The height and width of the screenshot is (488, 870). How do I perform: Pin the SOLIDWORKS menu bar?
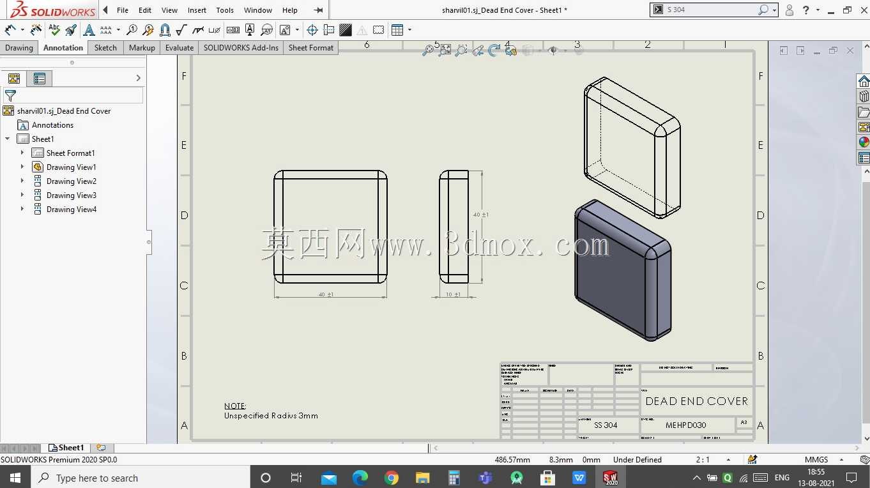318,10
